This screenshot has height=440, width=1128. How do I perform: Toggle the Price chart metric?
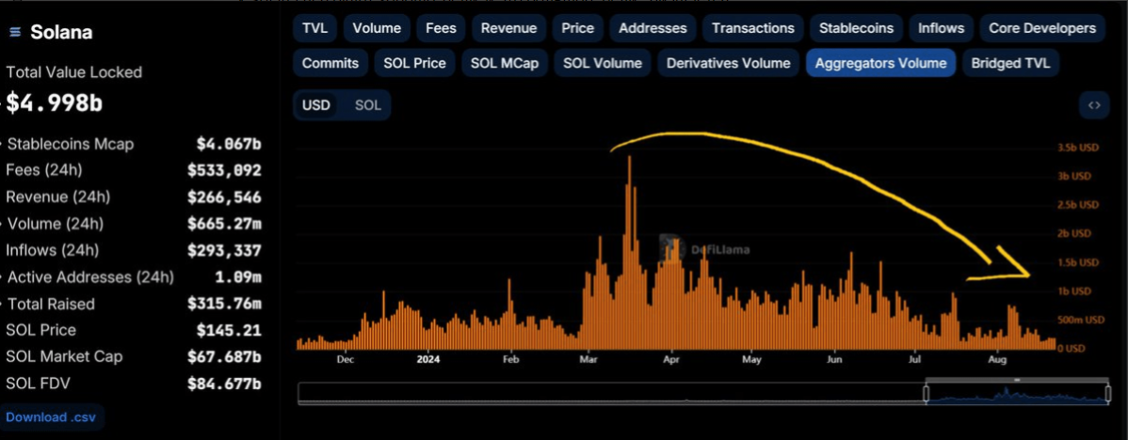coord(578,28)
